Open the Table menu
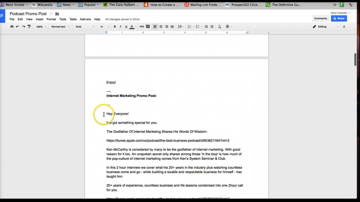 73,19
